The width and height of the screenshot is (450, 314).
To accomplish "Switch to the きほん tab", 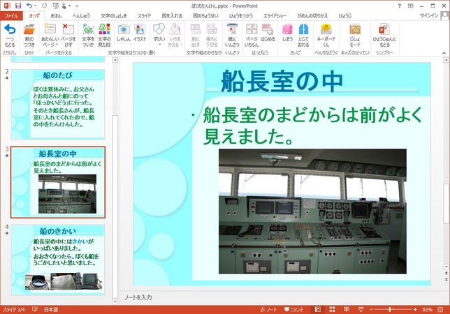I will 56,16.
